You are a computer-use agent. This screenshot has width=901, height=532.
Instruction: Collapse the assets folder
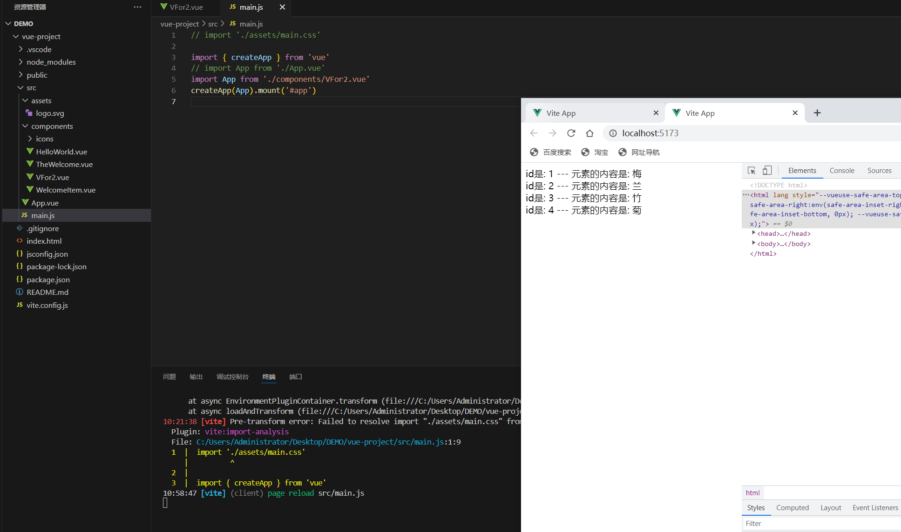(x=25, y=100)
